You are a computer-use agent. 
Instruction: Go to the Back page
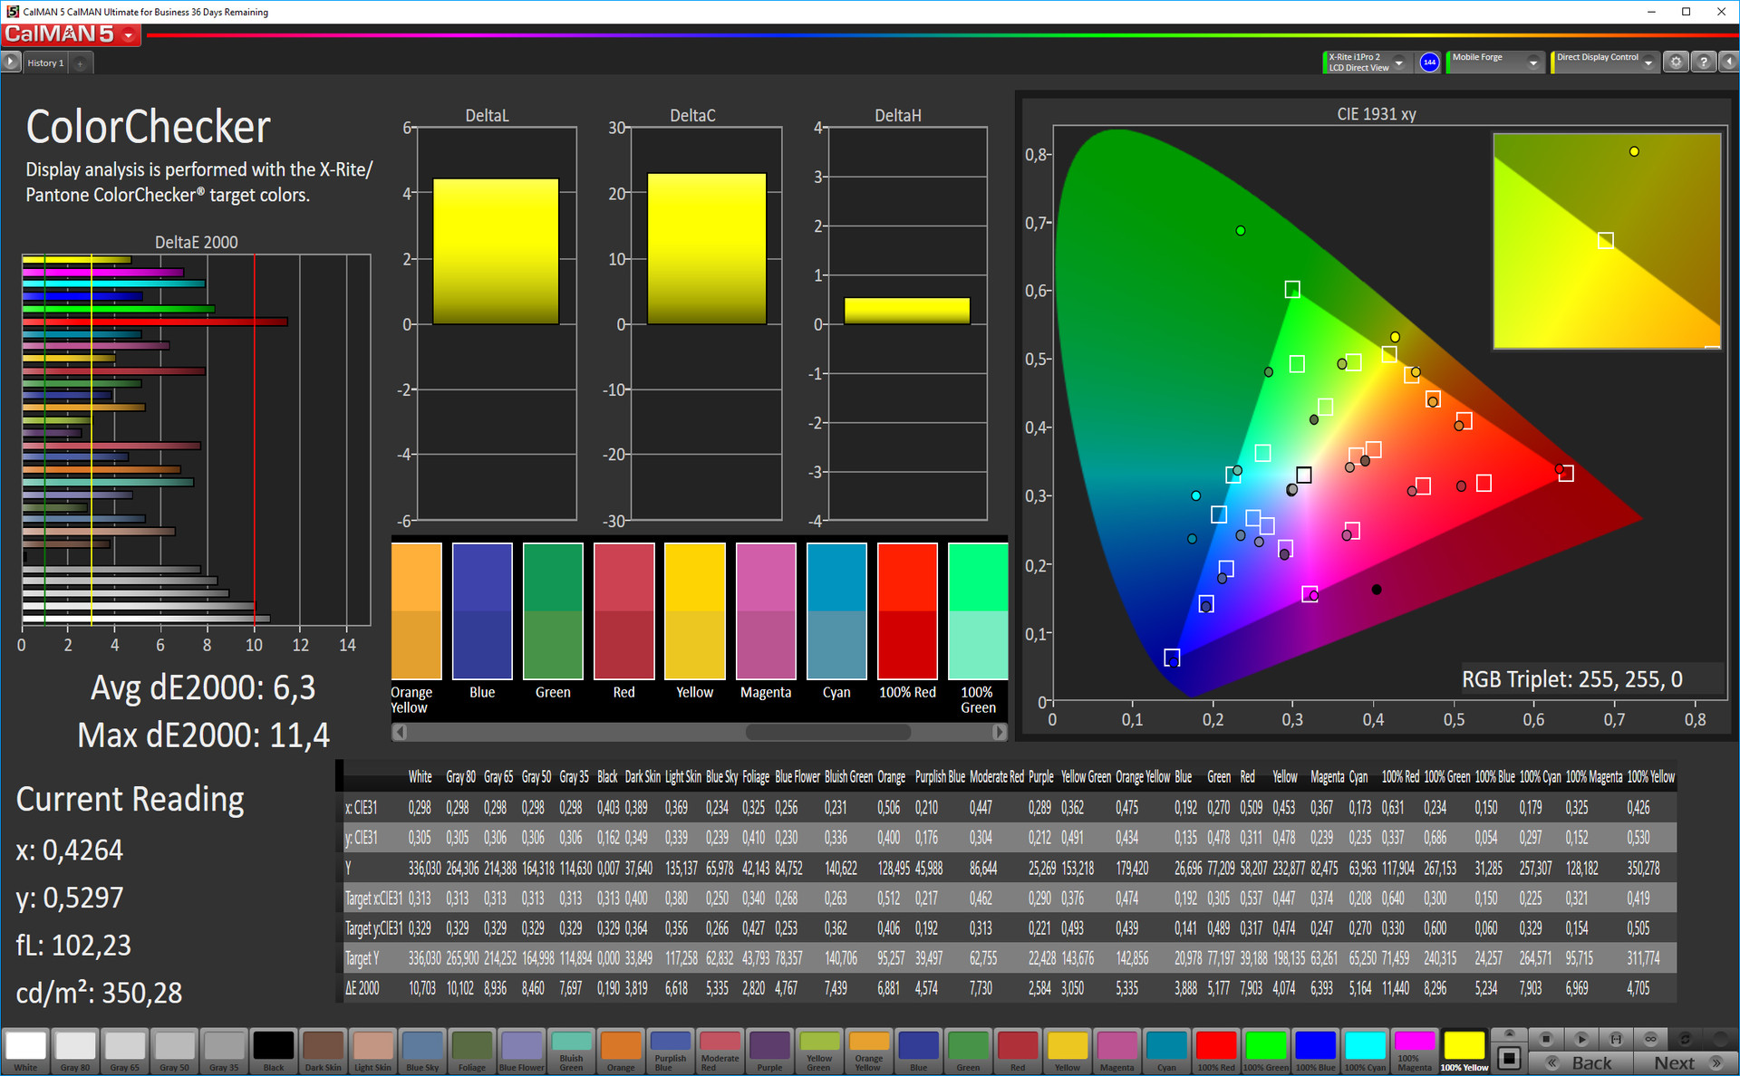click(x=1581, y=1062)
